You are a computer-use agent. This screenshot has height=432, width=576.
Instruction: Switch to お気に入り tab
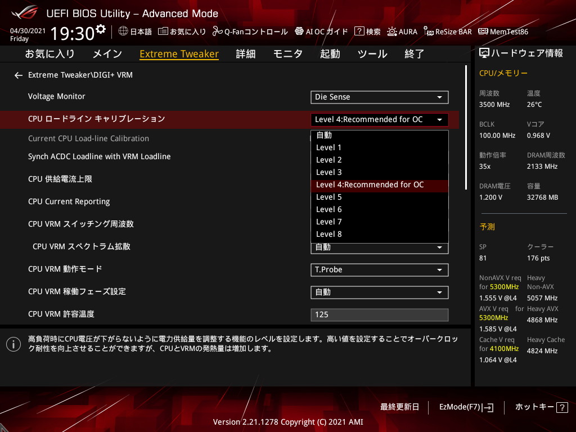pyautogui.click(x=49, y=54)
